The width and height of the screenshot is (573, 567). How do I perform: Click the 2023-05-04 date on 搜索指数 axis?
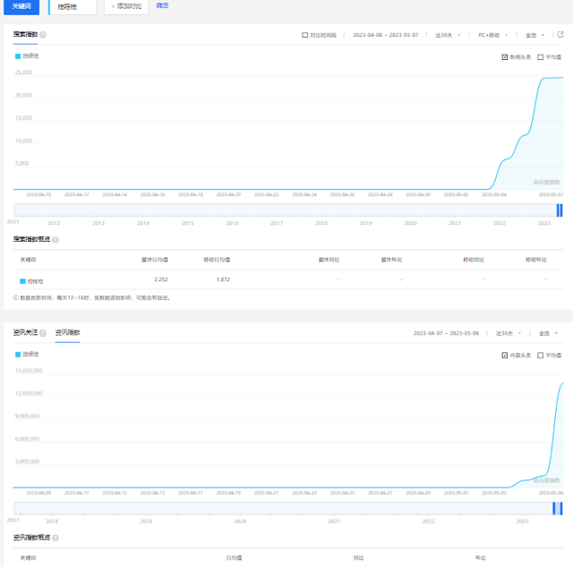coord(494,195)
